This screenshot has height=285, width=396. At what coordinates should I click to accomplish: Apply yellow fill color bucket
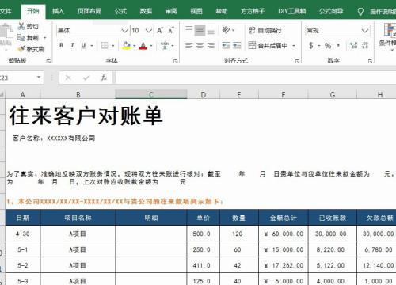127,45
